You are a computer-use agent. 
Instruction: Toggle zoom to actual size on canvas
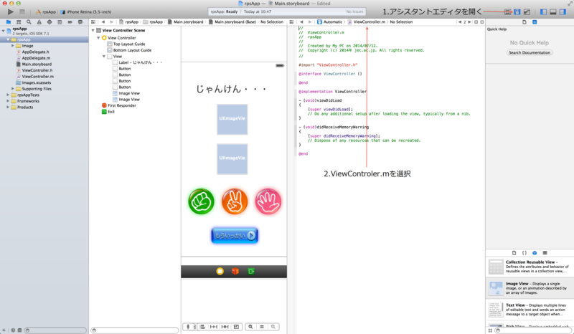point(262,327)
